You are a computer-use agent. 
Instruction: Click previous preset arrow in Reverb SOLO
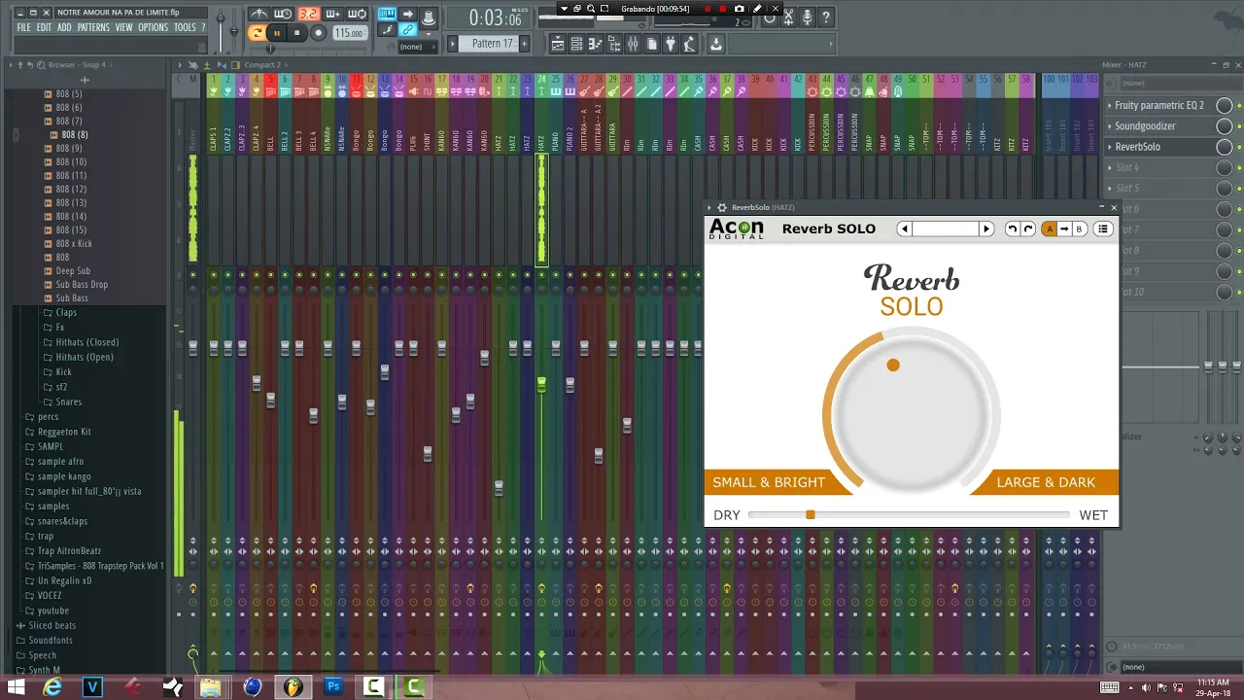coord(905,228)
